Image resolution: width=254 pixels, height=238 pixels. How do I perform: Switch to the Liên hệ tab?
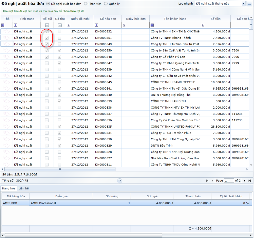(24, 188)
